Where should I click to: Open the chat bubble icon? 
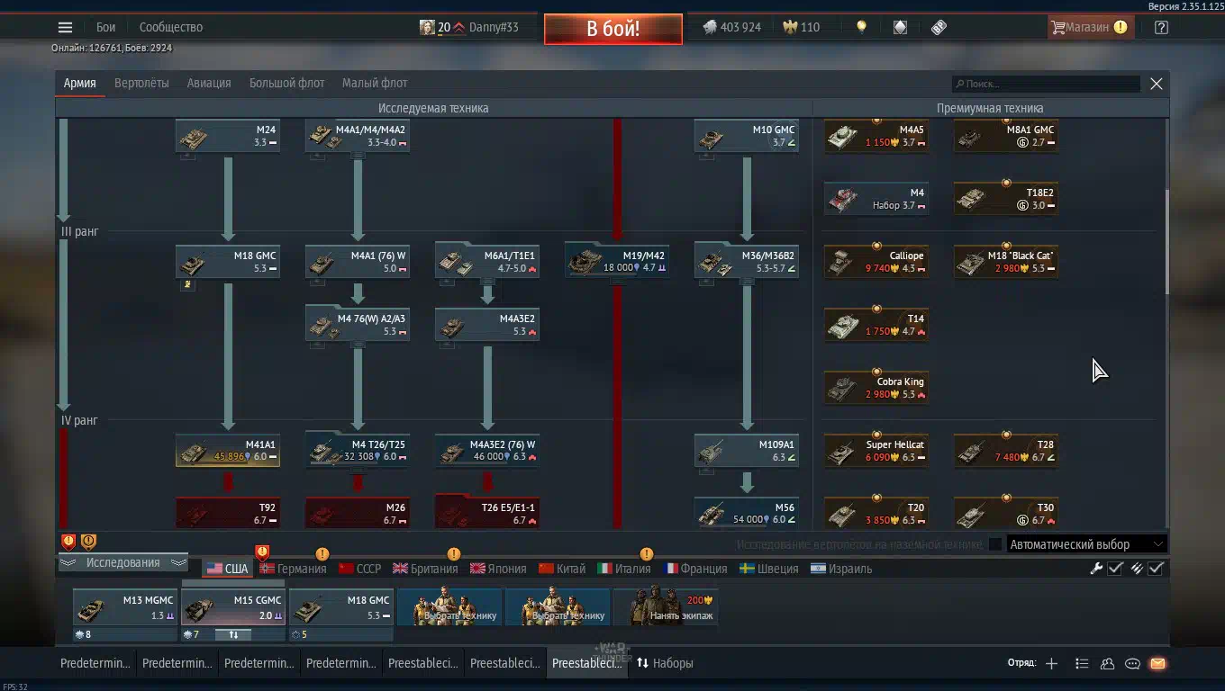pyautogui.click(x=1132, y=663)
